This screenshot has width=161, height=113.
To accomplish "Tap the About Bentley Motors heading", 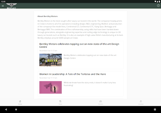I will (x=47, y=16).
